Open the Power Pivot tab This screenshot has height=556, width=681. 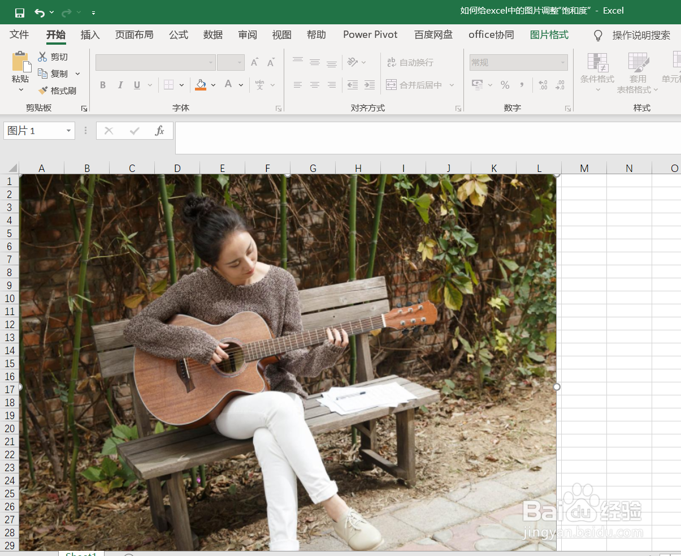coord(370,35)
